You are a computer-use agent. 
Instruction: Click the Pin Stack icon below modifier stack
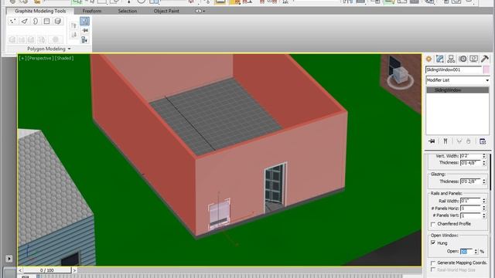(432, 141)
